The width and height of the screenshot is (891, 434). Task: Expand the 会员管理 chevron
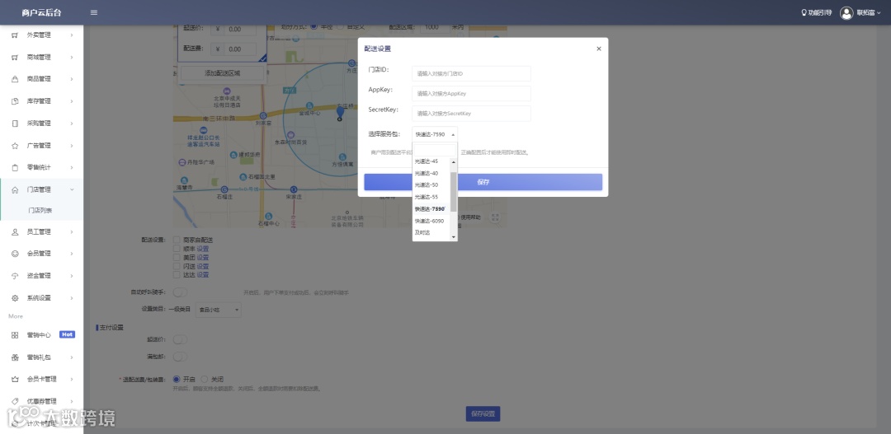pos(72,254)
